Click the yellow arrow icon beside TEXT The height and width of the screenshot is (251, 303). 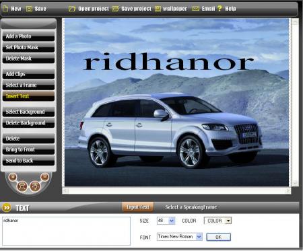pyautogui.click(x=7, y=208)
